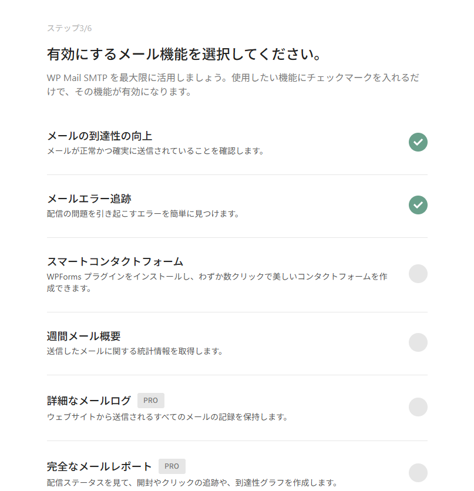The image size is (474, 491).
Task: Turn on 週間メール概要 circle toggle
Action: tap(418, 342)
